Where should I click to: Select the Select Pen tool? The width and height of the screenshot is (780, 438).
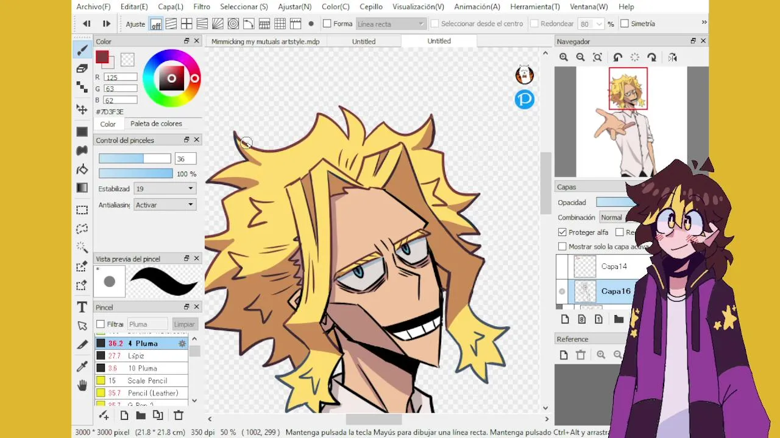click(x=82, y=266)
